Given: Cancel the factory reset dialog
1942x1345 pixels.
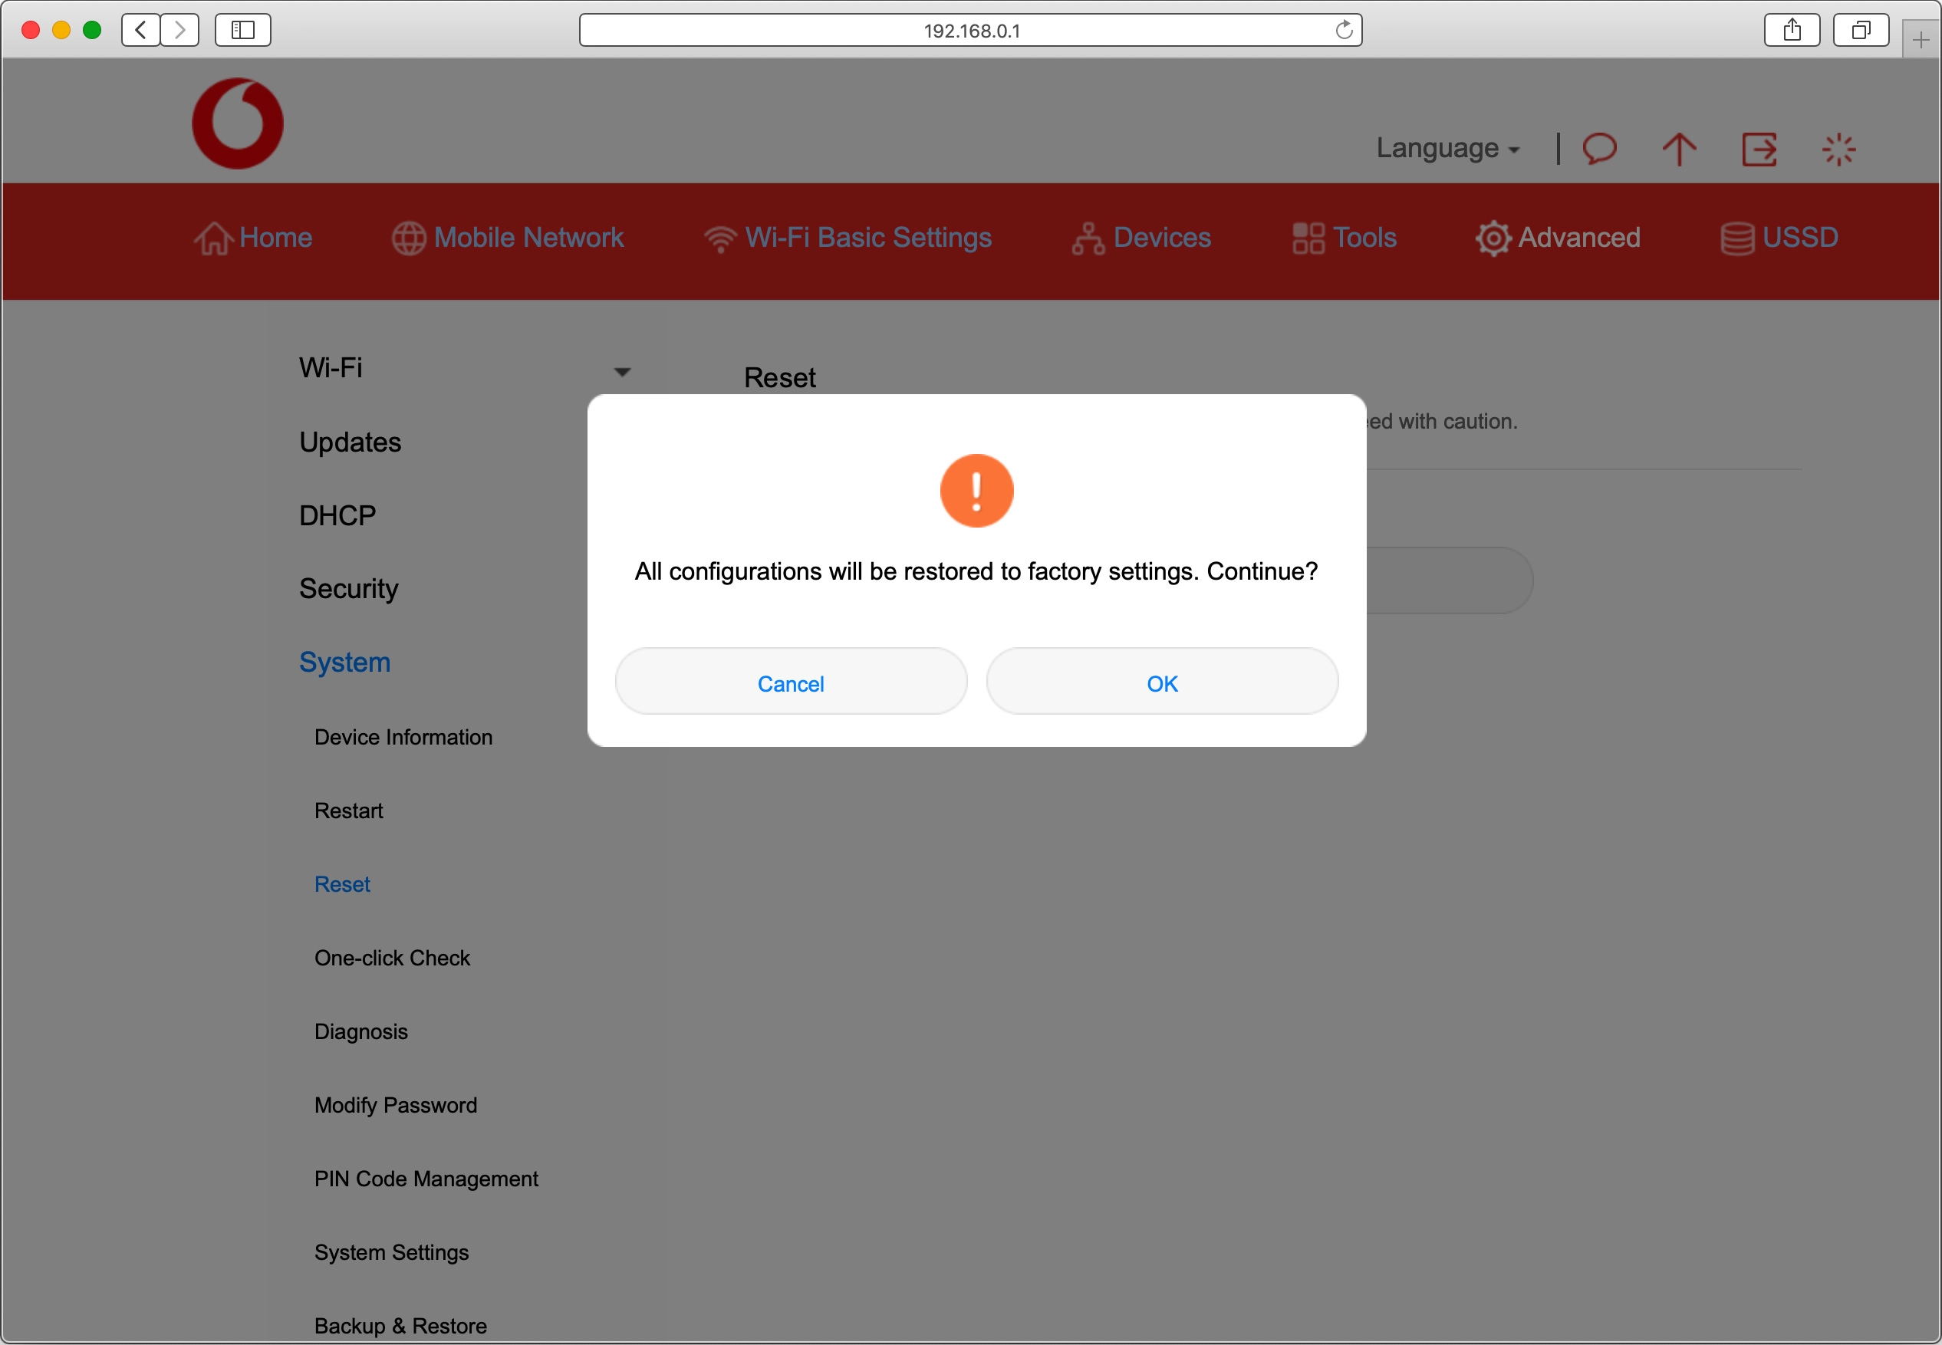Looking at the screenshot, I should [x=791, y=682].
